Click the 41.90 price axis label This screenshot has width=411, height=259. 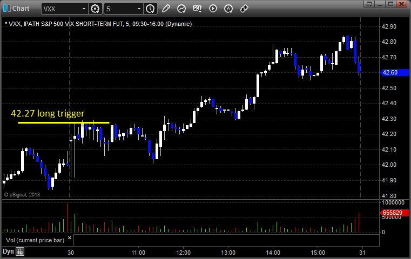point(389,180)
